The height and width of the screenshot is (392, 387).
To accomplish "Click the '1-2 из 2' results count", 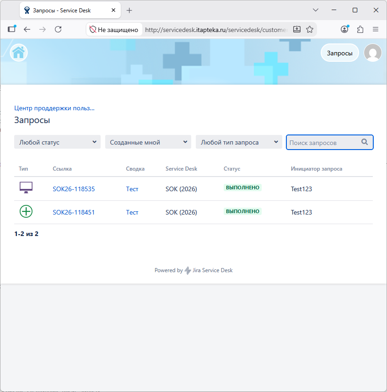I will point(26,234).
